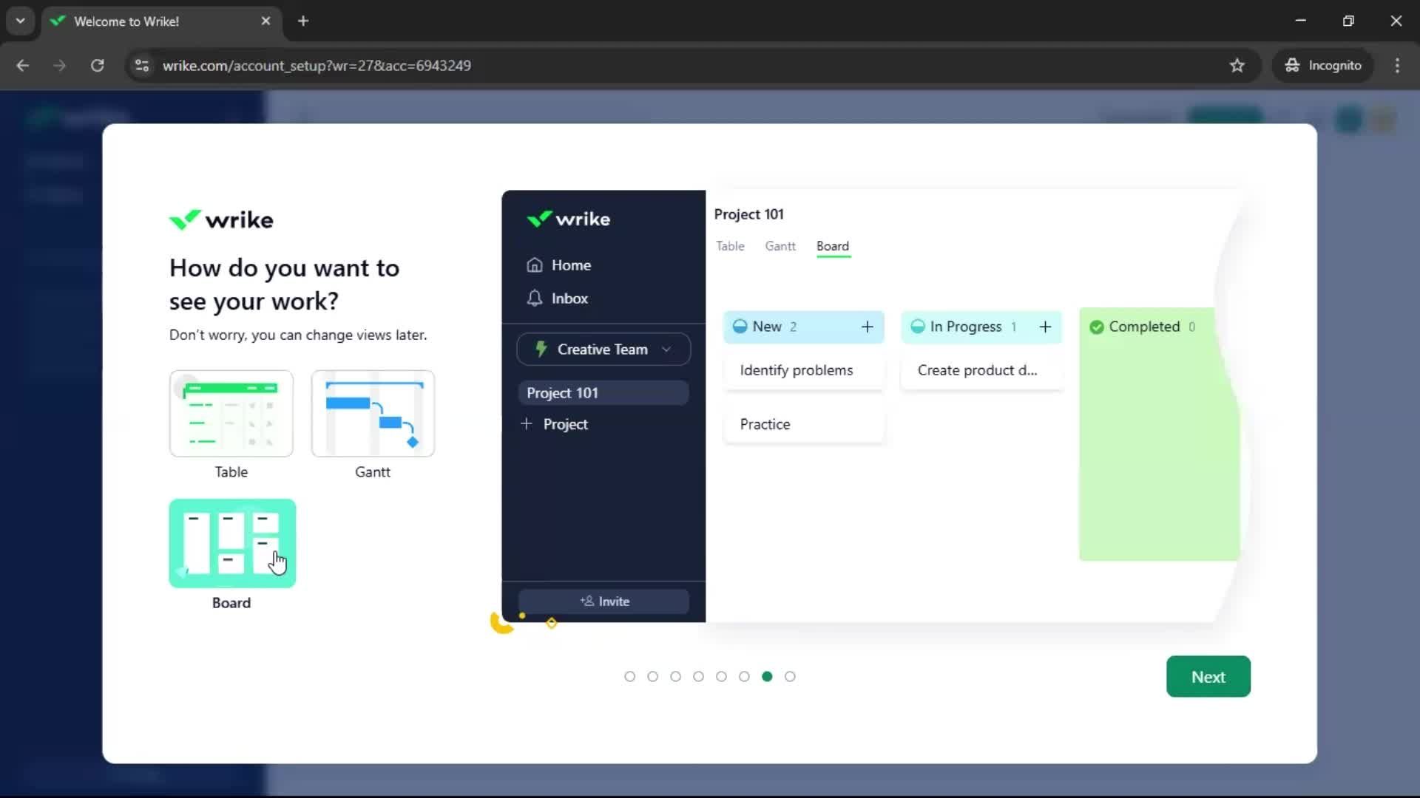The width and height of the screenshot is (1420, 798).
Task: Open the Practice card
Action: coord(804,424)
